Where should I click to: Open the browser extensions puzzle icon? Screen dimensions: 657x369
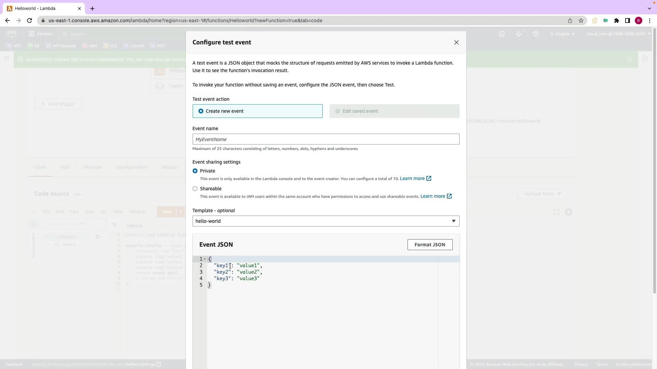coord(617,20)
